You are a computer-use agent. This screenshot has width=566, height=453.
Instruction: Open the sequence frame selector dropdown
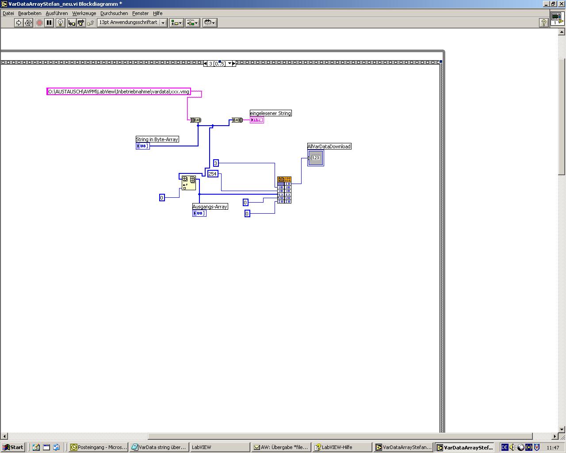click(229, 64)
